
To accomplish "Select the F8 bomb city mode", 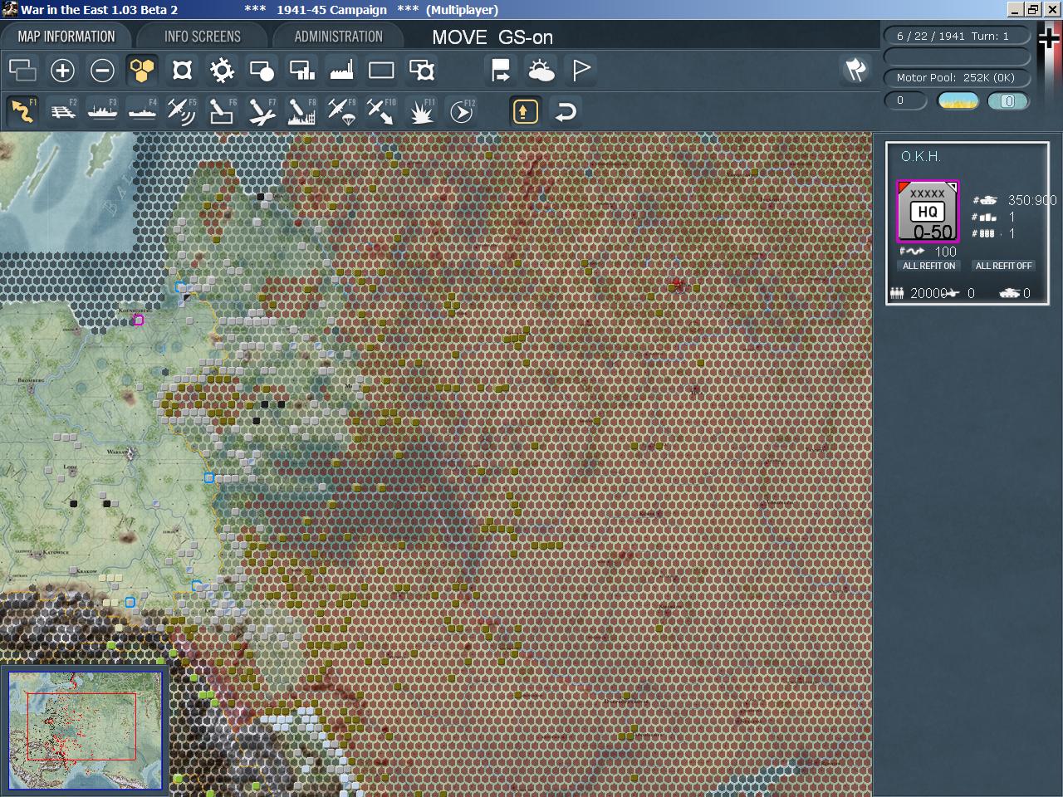I will [301, 111].
